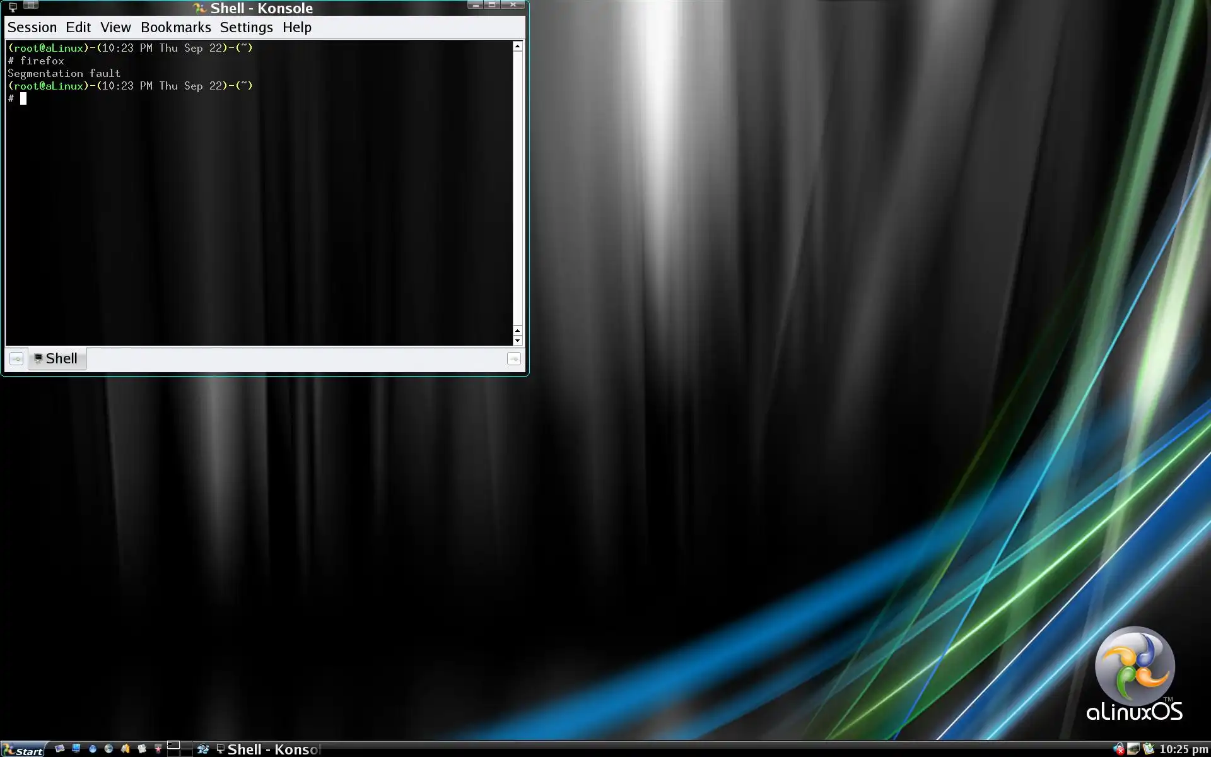The height and width of the screenshot is (757, 1211).
Task: Open Konsole window menu icon in title bar
Action: pyautogui.click(x=13, y=8)
